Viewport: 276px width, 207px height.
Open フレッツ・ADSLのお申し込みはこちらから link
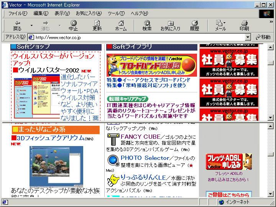[x=228, y=177]
